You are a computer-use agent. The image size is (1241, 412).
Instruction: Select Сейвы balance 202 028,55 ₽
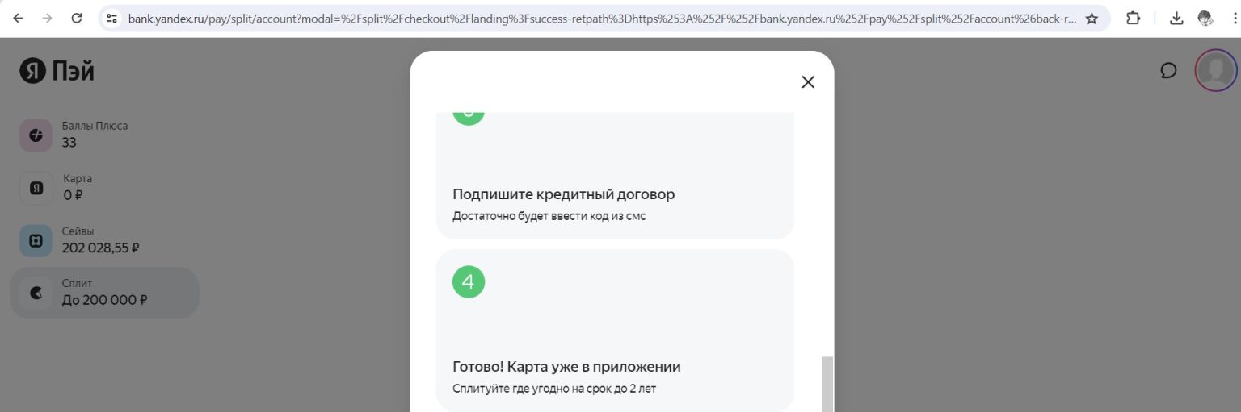coord(100,248)
